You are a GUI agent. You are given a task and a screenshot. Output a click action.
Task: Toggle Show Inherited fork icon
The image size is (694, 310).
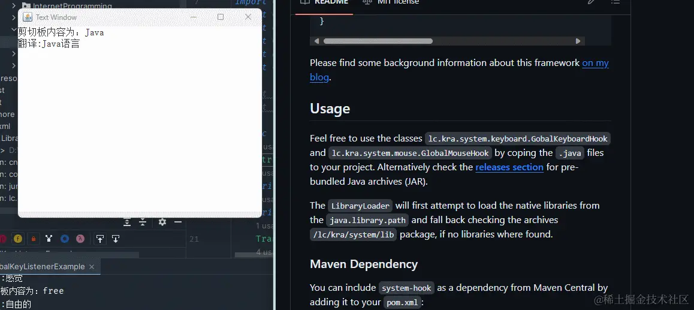(x=49, y=239)
